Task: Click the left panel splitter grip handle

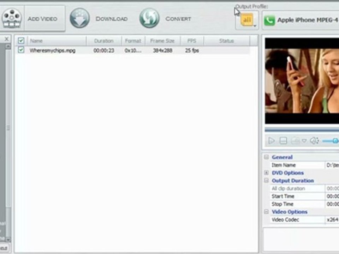Action: coord(8,128)
